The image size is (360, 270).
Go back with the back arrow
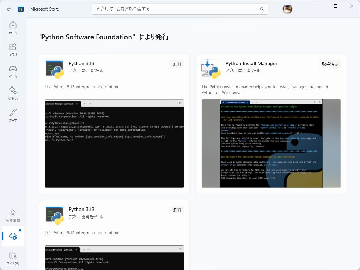9,9
